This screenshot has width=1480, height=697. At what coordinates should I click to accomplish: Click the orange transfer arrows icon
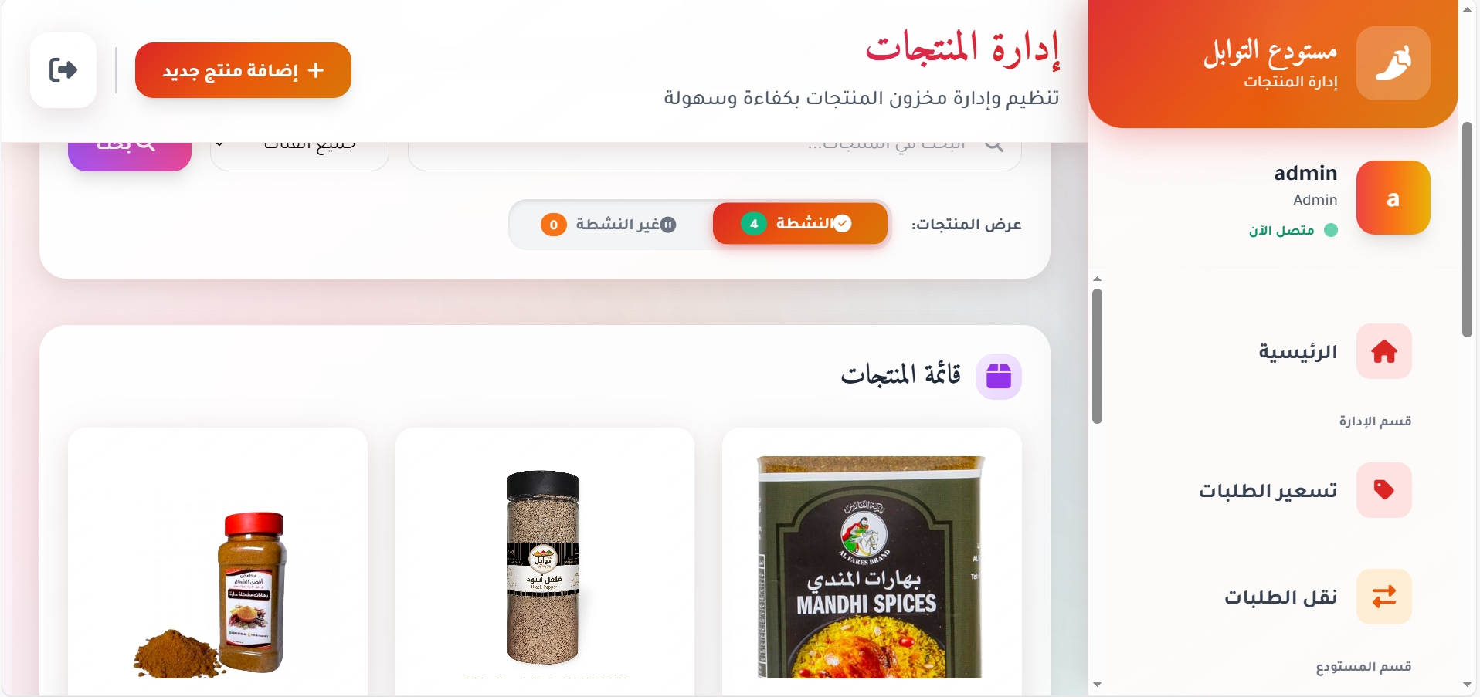coord(1384,597)
